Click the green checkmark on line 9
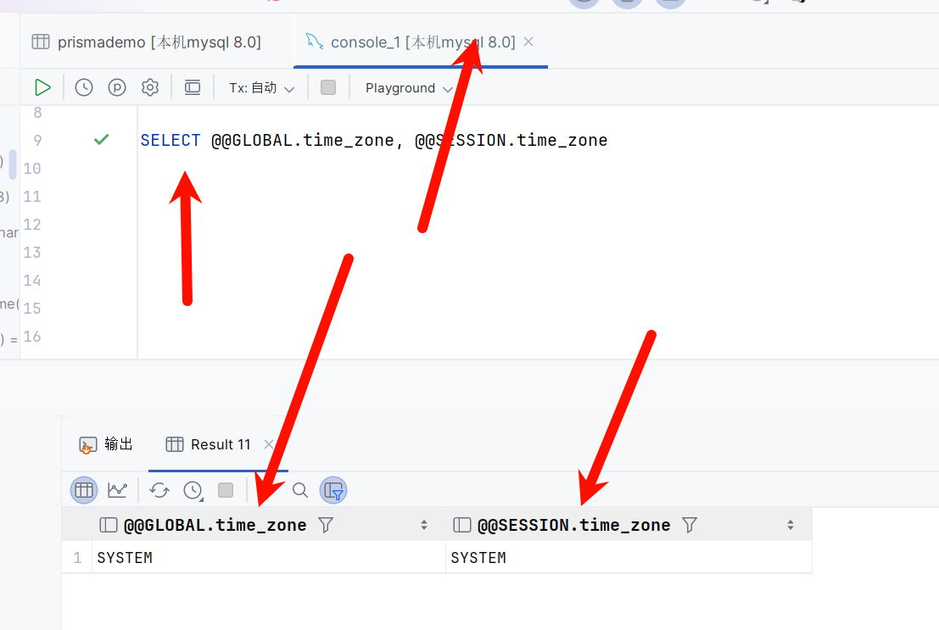The width and height of the screenshot is (939, 630). coord(101,140)
